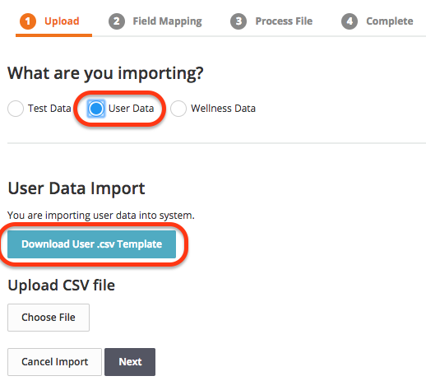Click the Wellness Data label text
426x390 pixels.
pos(223,109)
